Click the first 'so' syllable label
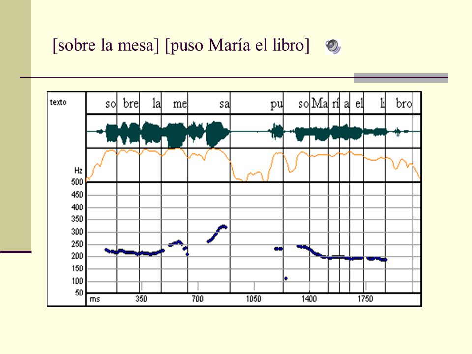 click(x=111, y=104)
